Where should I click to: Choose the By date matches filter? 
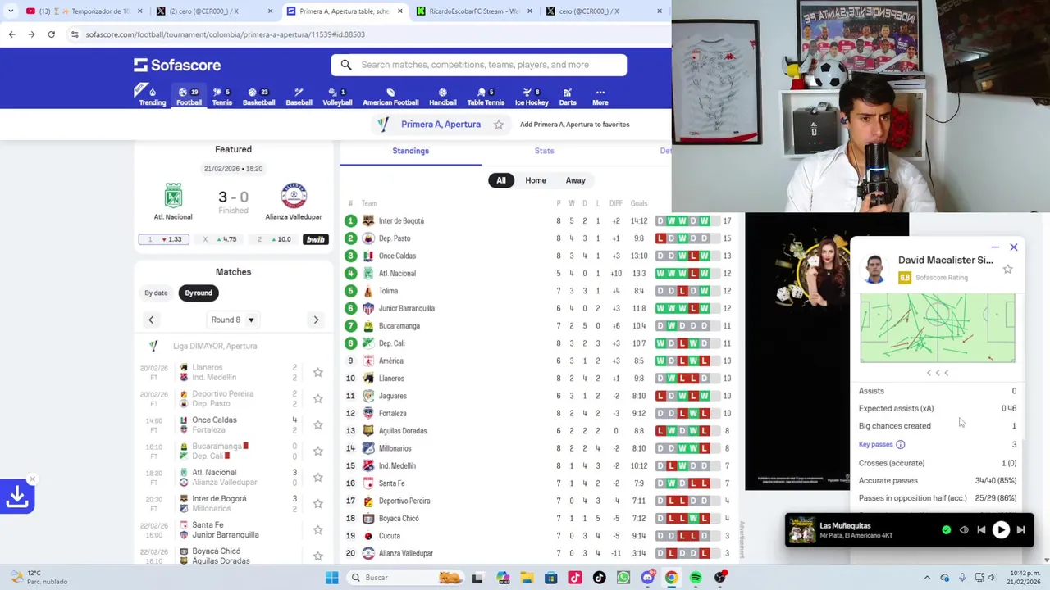(156, 293)
